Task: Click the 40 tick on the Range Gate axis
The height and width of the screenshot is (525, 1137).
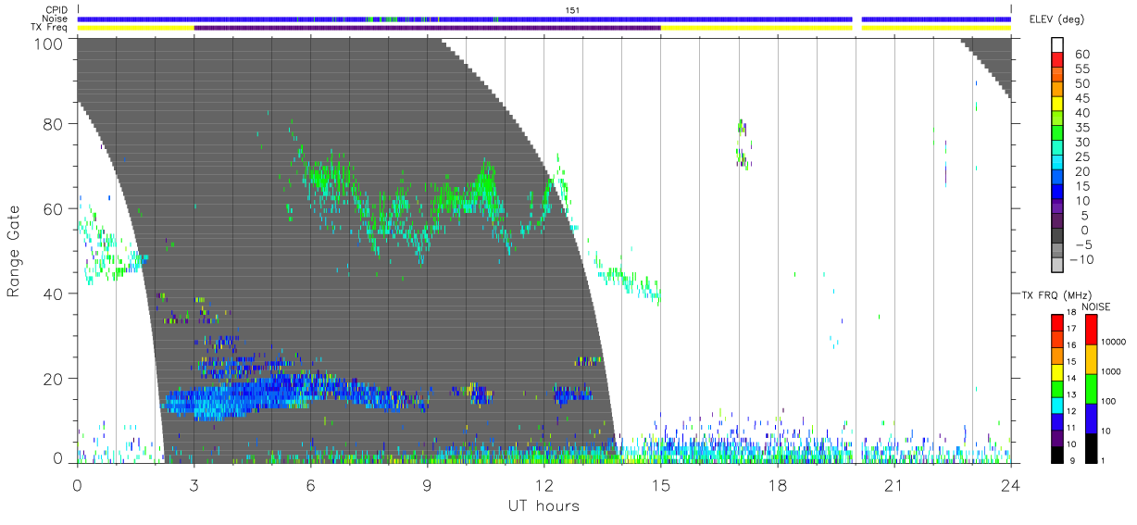Action: click(54, 294)
